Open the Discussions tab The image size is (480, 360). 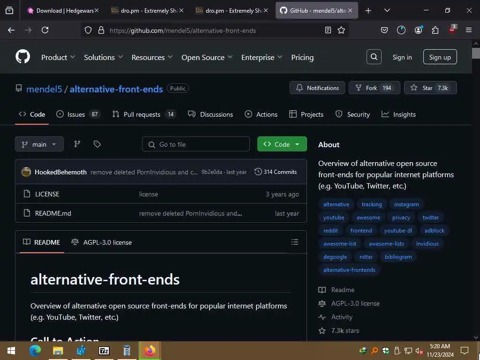click(210, 114)
